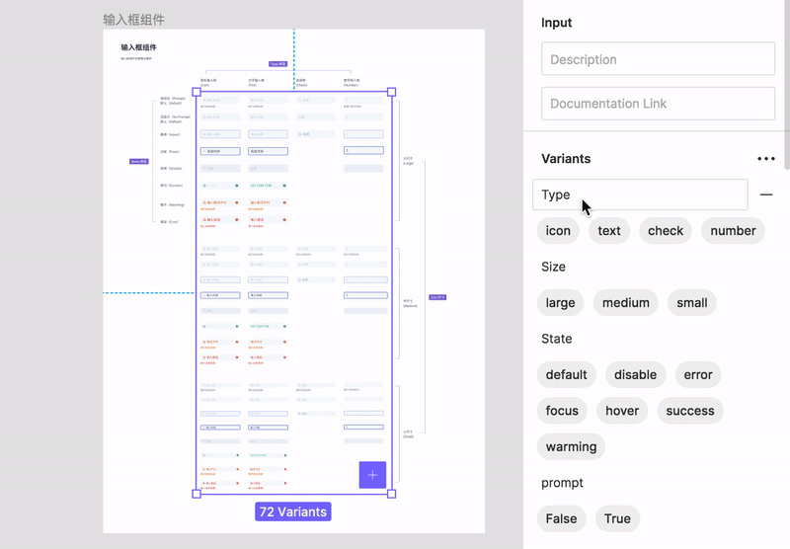790x549 pixels.
Task: Select the number variant chip
Action: point(733,231)
